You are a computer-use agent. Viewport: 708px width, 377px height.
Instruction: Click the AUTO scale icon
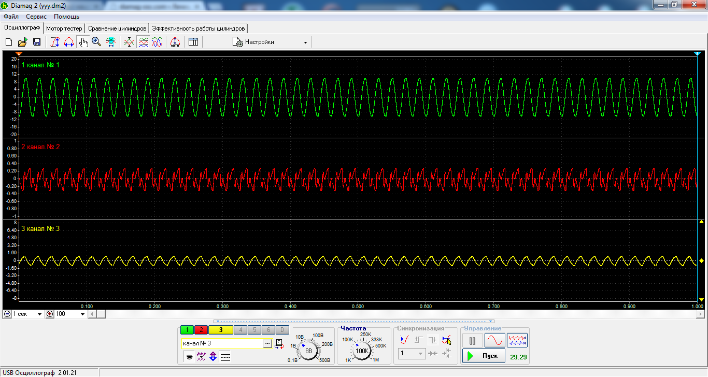click(x=175, y=42)
